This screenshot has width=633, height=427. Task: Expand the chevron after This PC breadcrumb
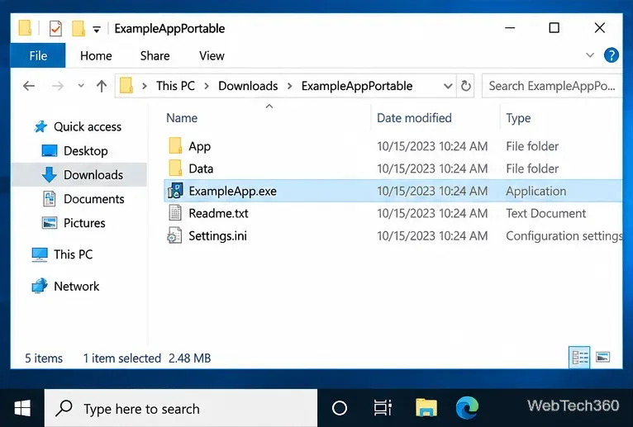207,86
